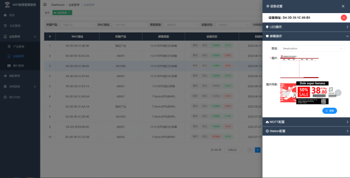350x178 pixels.
Task: Toggle the sidebar collapse hamburger icon
Action: click(x=45, y=4)
